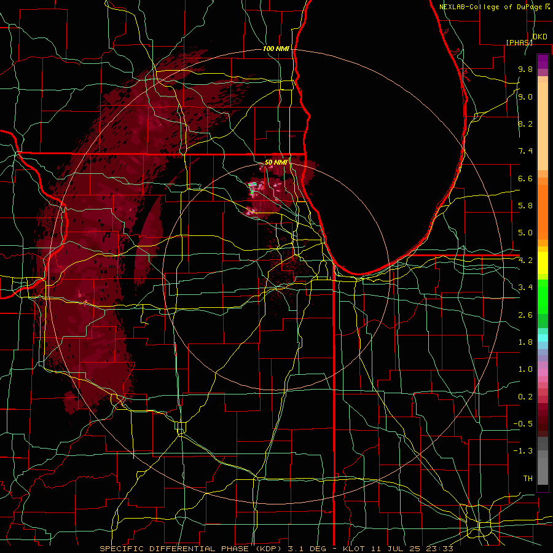Click the 0.2 value on the color scale
This screenshot has width=553, height=553.
525,397
